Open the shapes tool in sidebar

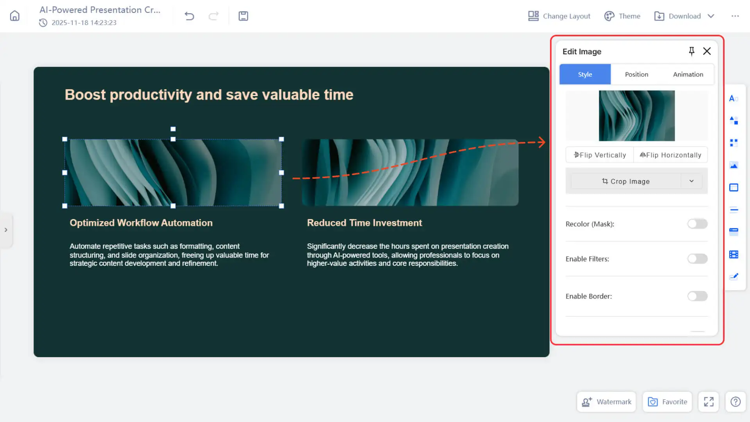tap(734, 120)
